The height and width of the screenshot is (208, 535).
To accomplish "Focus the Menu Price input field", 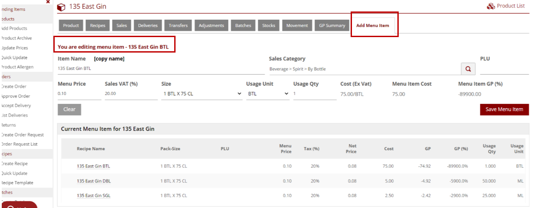I will [x=79, y=94].
